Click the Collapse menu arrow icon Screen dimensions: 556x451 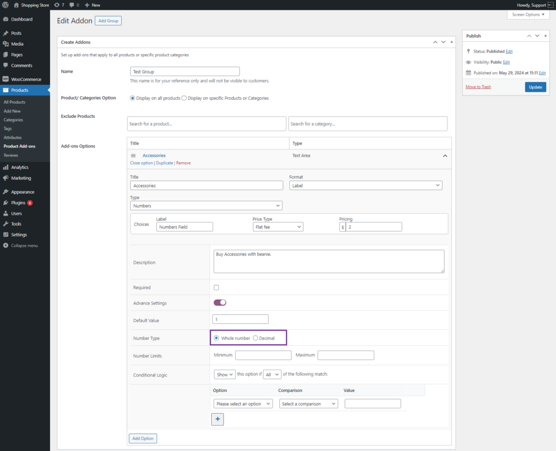(x=5, y=245)
